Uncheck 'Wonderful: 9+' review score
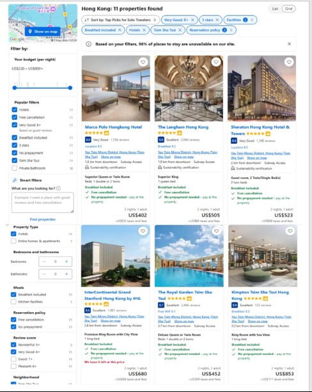The height and width of the screenshot is (392, 312). pos(13,345)
